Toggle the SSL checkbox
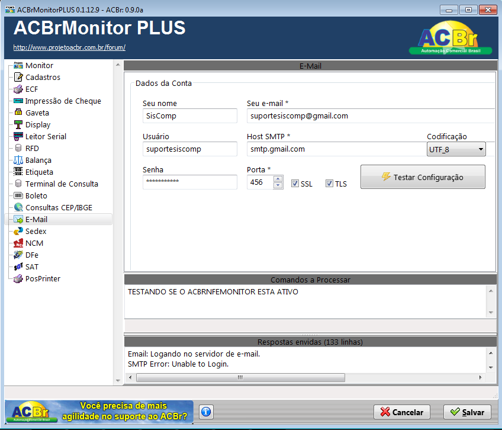Image resolution: width=502 pixels, height=430 pixels. click(295, 184)
